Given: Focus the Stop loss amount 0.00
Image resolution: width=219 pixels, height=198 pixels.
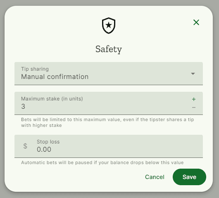Looking at the screenshot, I should pyautogui.click(x=44, y=149).
